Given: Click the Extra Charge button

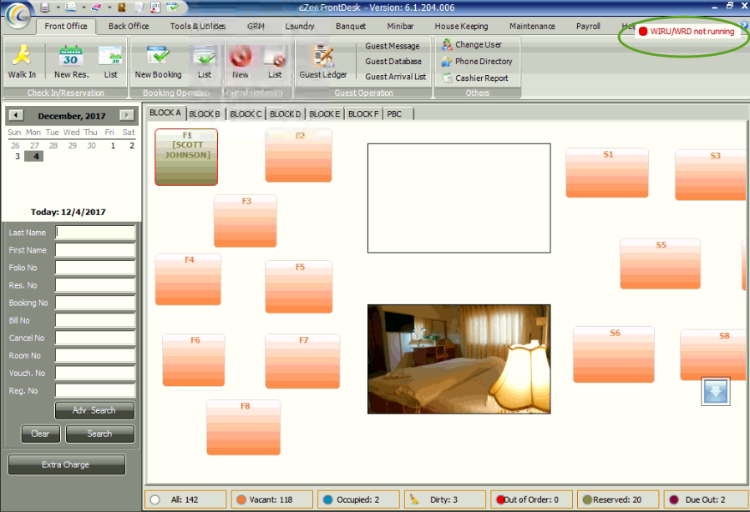Looking at the screenshot, I should [66, 464].
